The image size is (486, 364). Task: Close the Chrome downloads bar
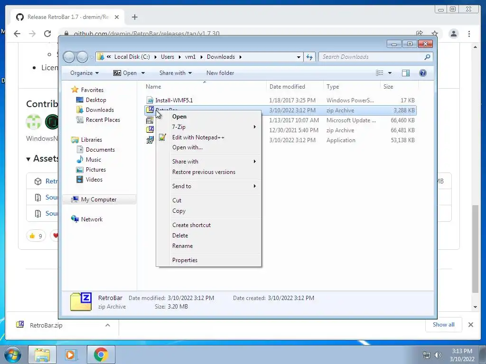[470, 325]
